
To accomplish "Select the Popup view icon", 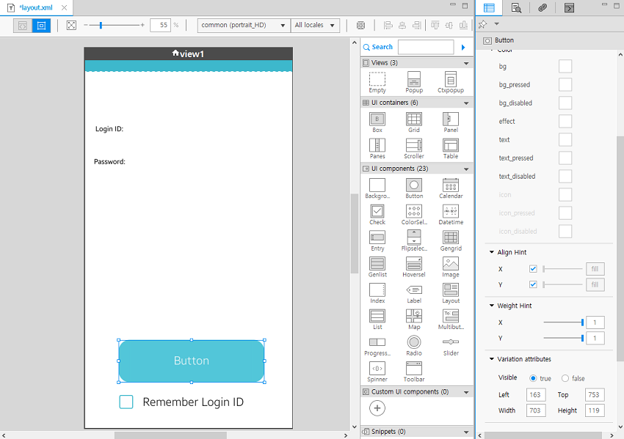I will tap(414, 79).
